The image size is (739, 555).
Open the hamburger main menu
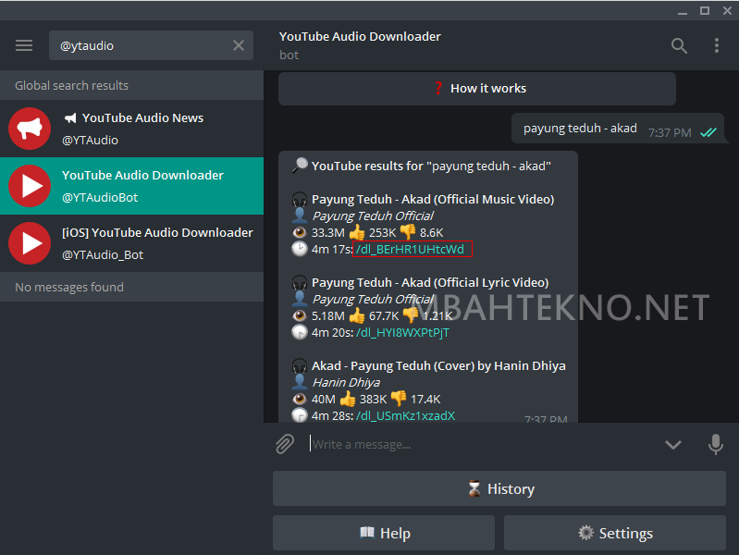click(x=24, y=45)
